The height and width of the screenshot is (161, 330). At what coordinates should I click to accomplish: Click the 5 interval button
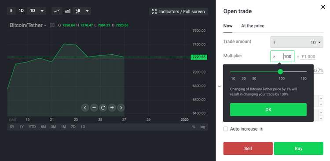(11, 11)
